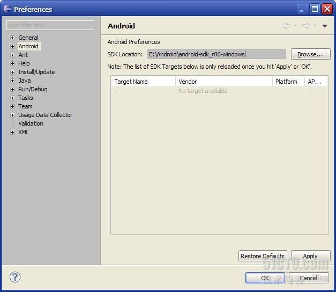Confirm preferences with OK button
The width and height of the screenshot is (336, 292).
coord(265,278)
